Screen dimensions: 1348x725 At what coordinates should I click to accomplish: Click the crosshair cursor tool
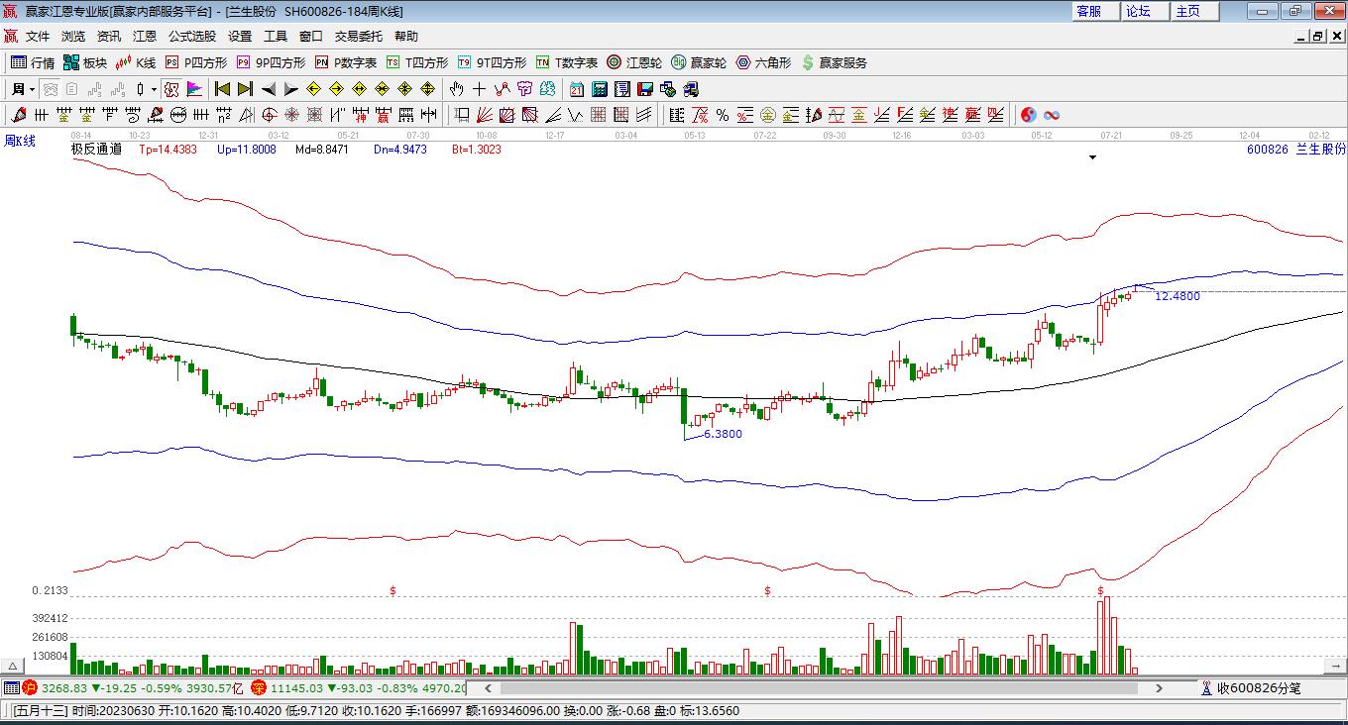(x=480, y=89)
